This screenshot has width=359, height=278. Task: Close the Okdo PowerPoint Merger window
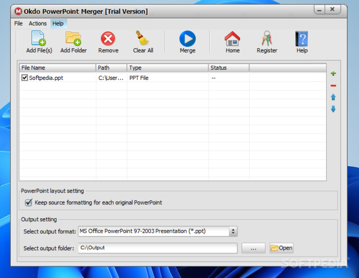333,9
